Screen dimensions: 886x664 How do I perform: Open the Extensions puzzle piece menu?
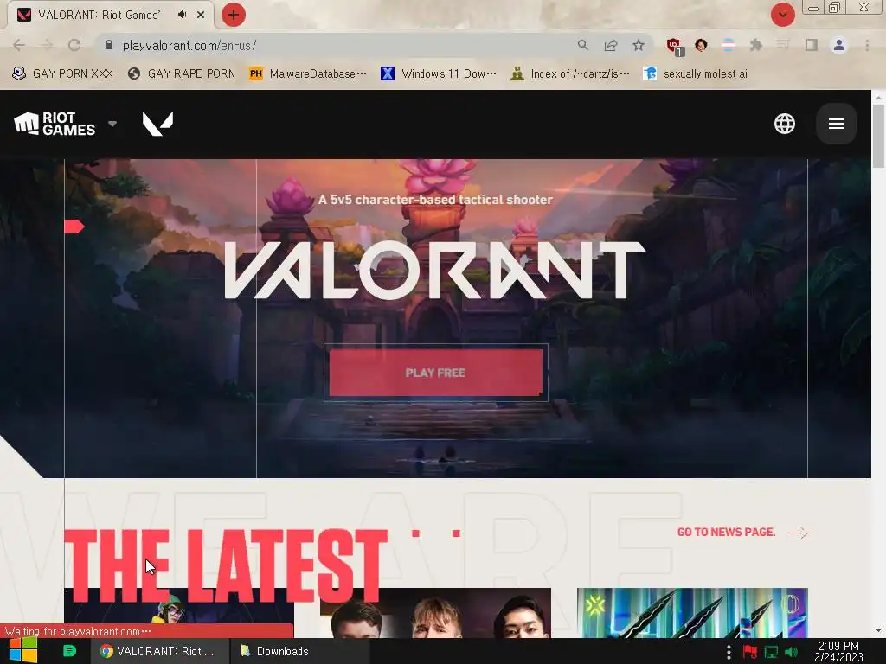point(755,45)
